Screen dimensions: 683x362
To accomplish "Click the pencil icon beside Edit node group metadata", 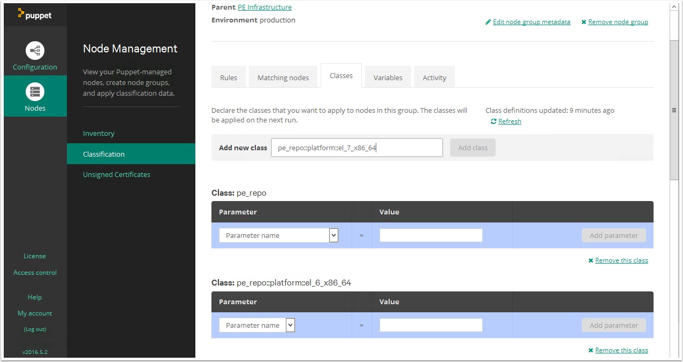I will coord(488,22).
